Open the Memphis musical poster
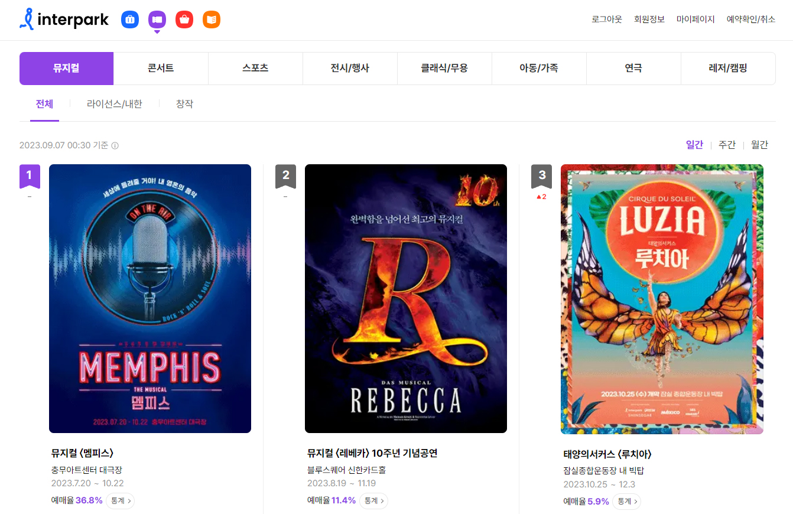The width and height of the screenshot is (793, 514). (x=150, y=298)
